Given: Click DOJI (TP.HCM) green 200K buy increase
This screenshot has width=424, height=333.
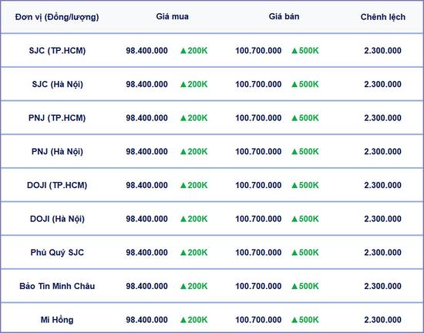Looking at the screenshot, I should 193,185.
